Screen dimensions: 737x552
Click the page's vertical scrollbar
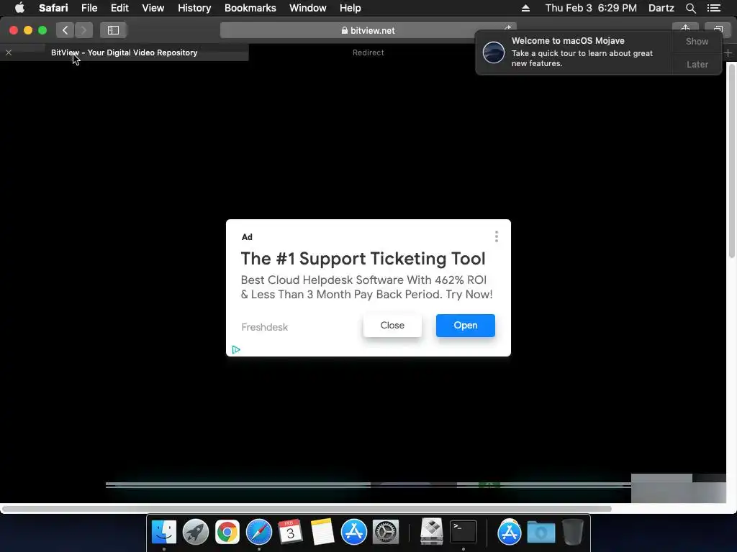coord(731,160)
